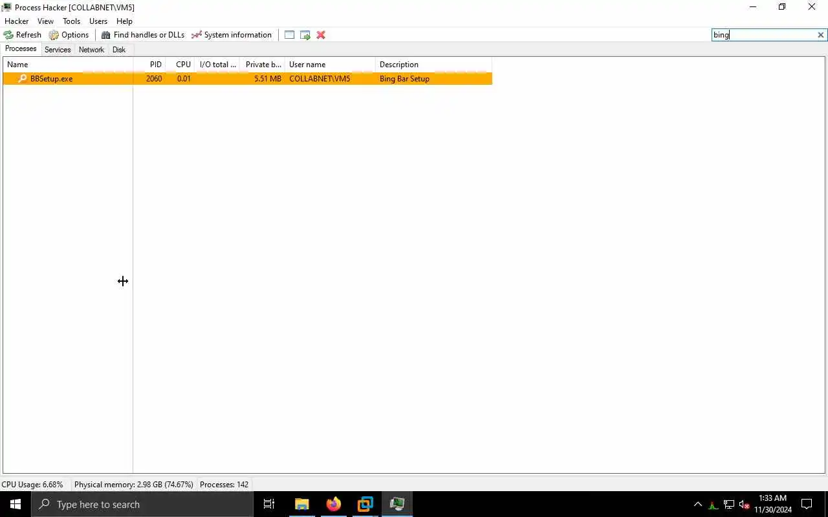Click the Find window and thread icon
Screen dimensions: 828x517
305,35
